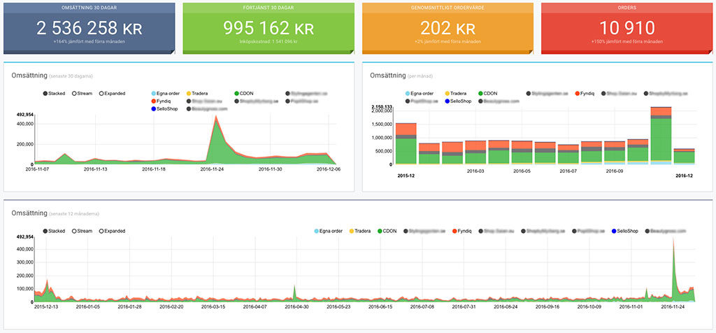
Task: Click '2016-05' axis label in monthly chart
Action: (522, 172)
